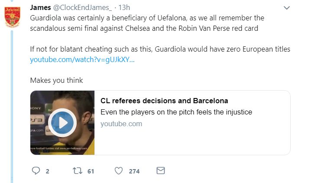Image resolution: width=311 pixels, height=183 pixels.
Task: Retweet using the arrows icon
Action: (78, 171)
